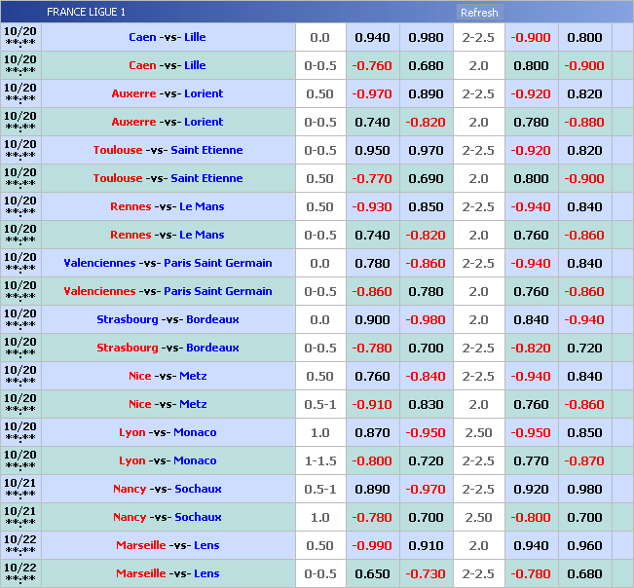Select -0.760 odds for Caen vs Lille
Image resolution: width=634 pixels, height=588 pixels.
[372, 66]
